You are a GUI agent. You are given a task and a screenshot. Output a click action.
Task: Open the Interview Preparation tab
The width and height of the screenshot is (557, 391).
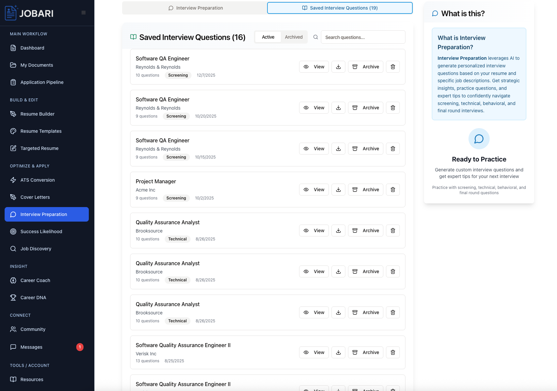[196, 8]
